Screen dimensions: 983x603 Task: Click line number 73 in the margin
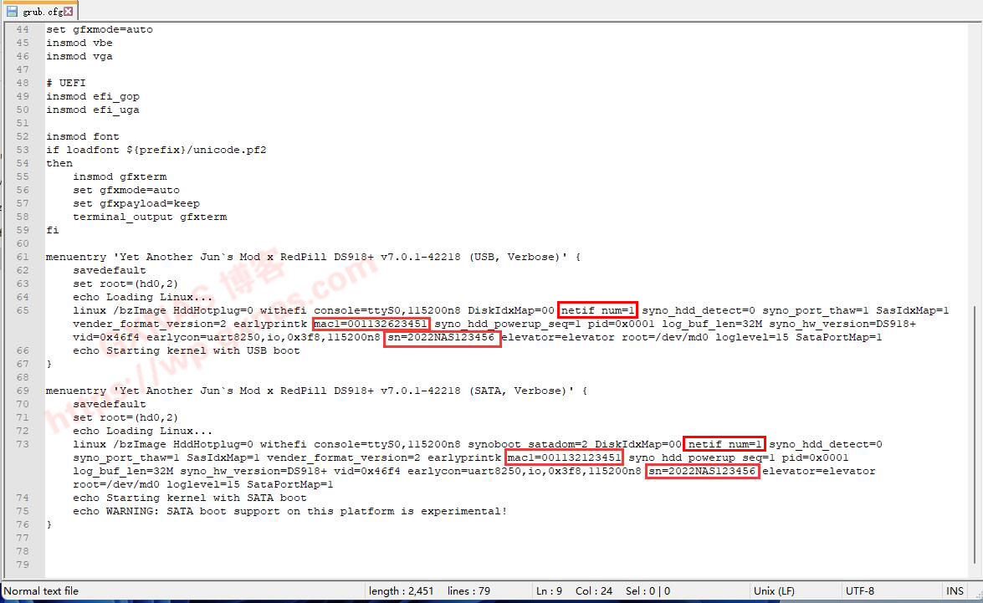[x=23, y=444]
